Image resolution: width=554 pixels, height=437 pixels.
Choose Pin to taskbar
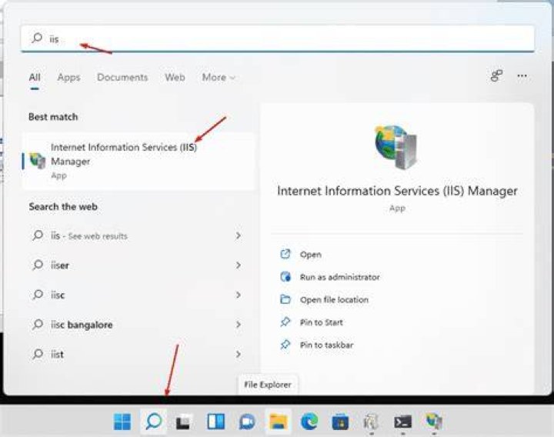pyautogui.click(x=326, y=345)
